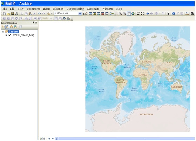Collapse the Layers data frame node
This screenshot has width=196, height=141.
3,32
